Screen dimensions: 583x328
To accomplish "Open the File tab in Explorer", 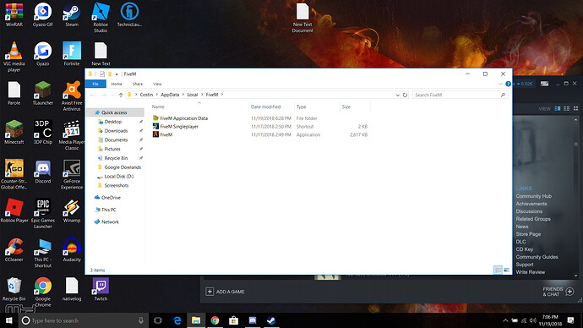I will (x=95, y=84).
